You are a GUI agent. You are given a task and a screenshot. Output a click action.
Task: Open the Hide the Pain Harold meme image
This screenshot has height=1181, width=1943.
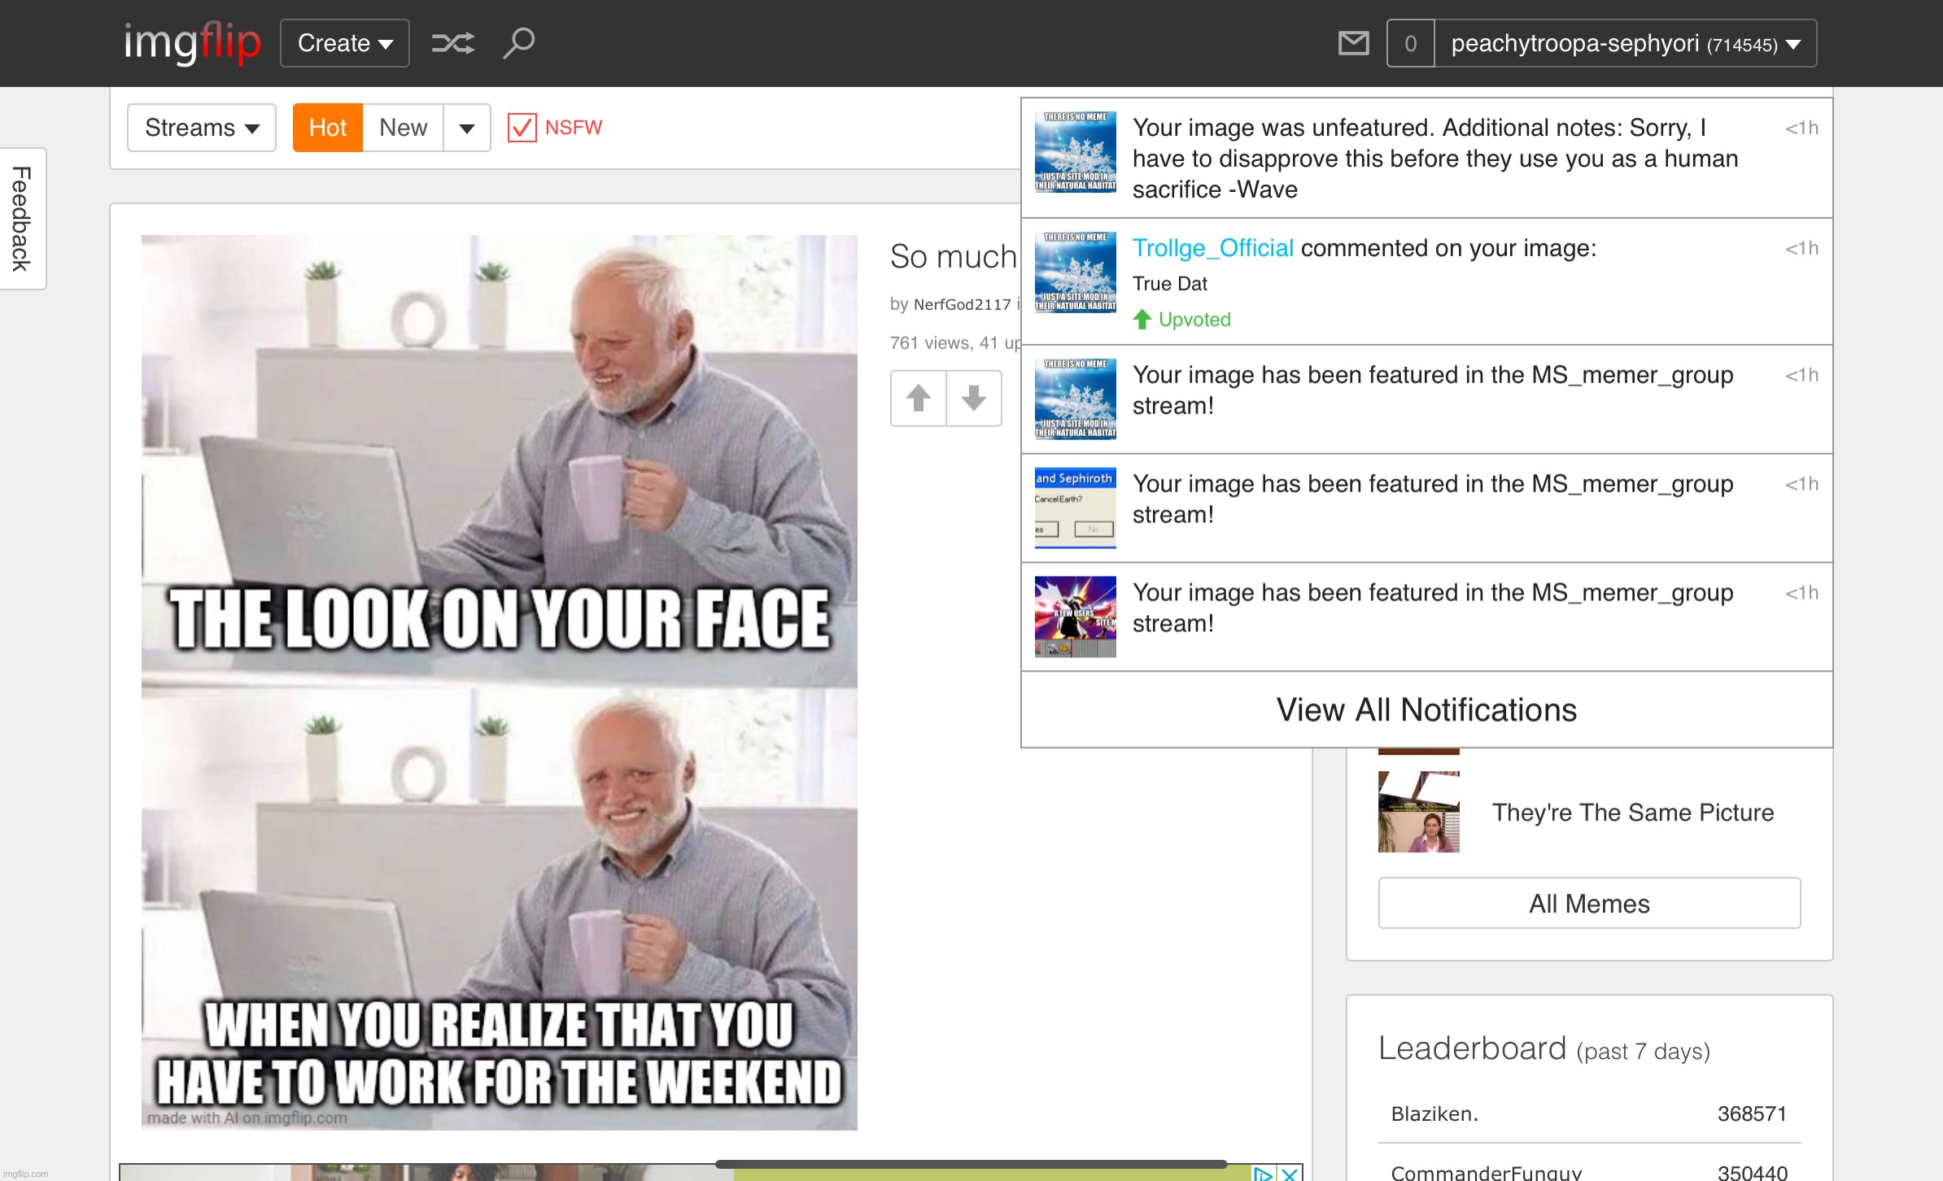(x=499, y=682)
